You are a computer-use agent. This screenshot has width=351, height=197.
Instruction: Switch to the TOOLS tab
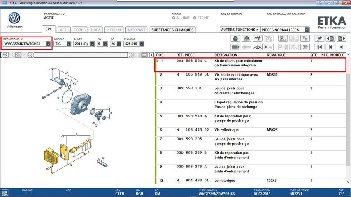point(80,30)
